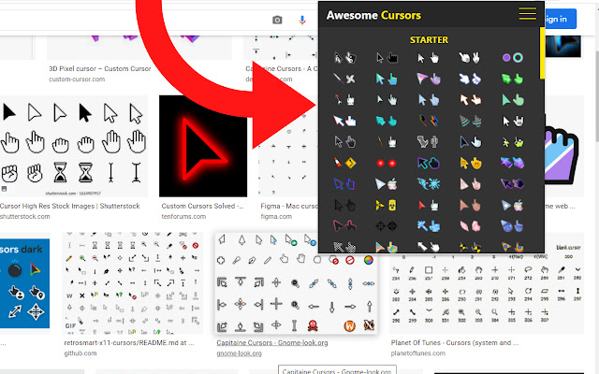
Task: Pick the rainbow holographic triangle cursor
Action: pos(429,79)
